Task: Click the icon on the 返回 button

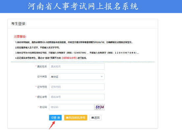Action: (x=92, y=117)
